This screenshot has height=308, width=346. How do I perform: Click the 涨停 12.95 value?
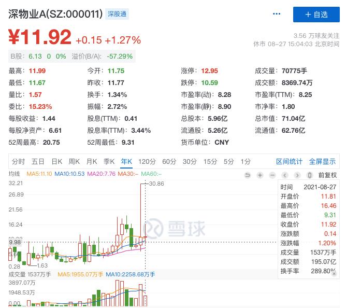pyautogui.click(x=209, y=71)
